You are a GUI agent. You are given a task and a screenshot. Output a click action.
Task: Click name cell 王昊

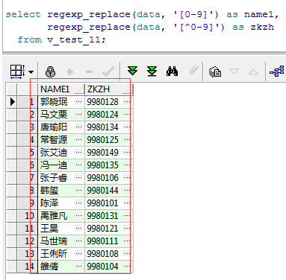click(49, 229)
